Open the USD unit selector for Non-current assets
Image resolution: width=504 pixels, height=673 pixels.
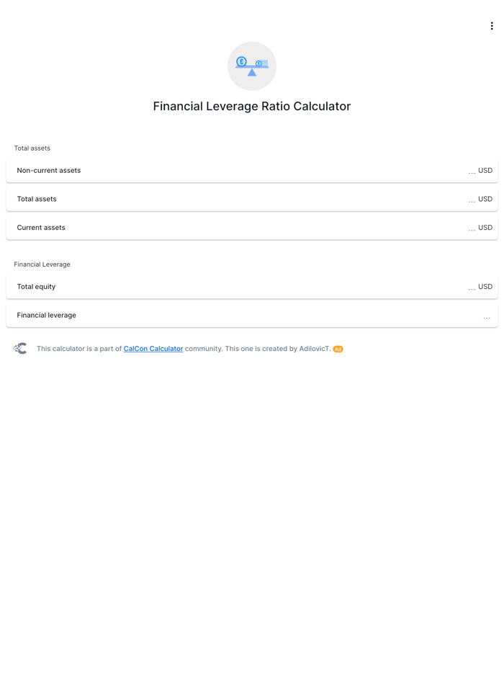pos(485,170)
